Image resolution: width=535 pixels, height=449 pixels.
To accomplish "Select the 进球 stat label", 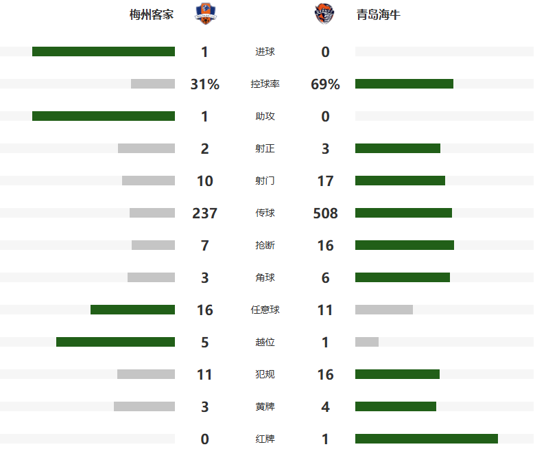I will tap(265, 52).
